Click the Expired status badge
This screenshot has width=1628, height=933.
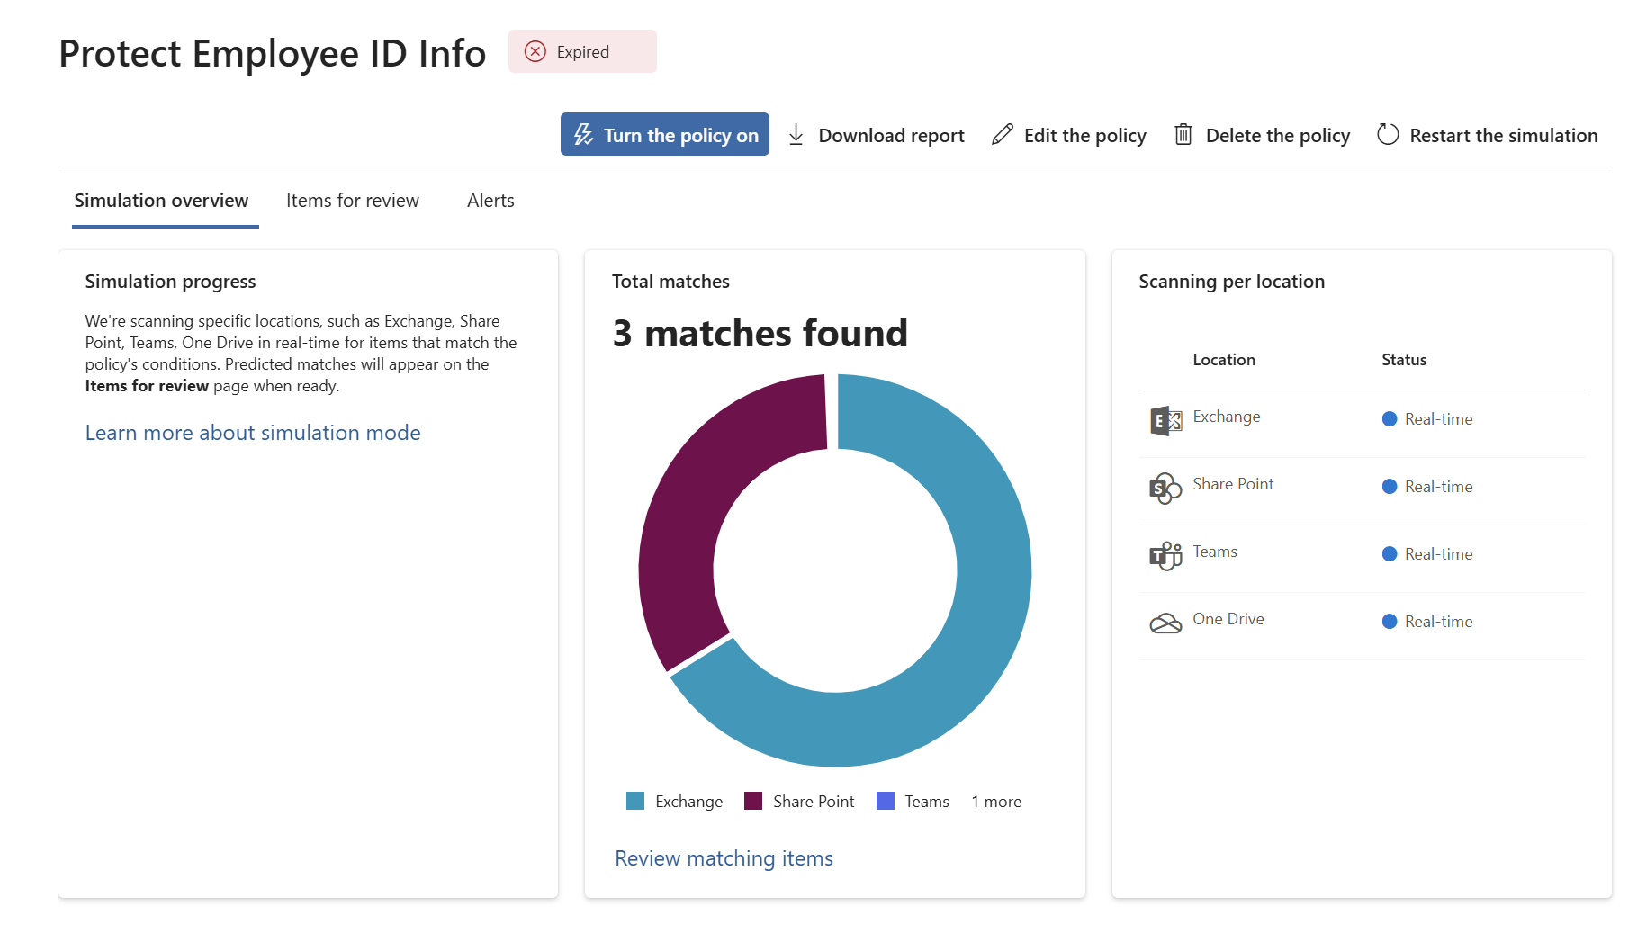point(582,52)
